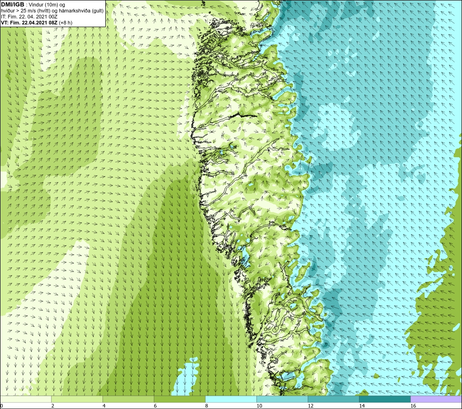Click the 10–12 m/s turquoise legend swatch
462x409 pixels.
pos(282,399)
